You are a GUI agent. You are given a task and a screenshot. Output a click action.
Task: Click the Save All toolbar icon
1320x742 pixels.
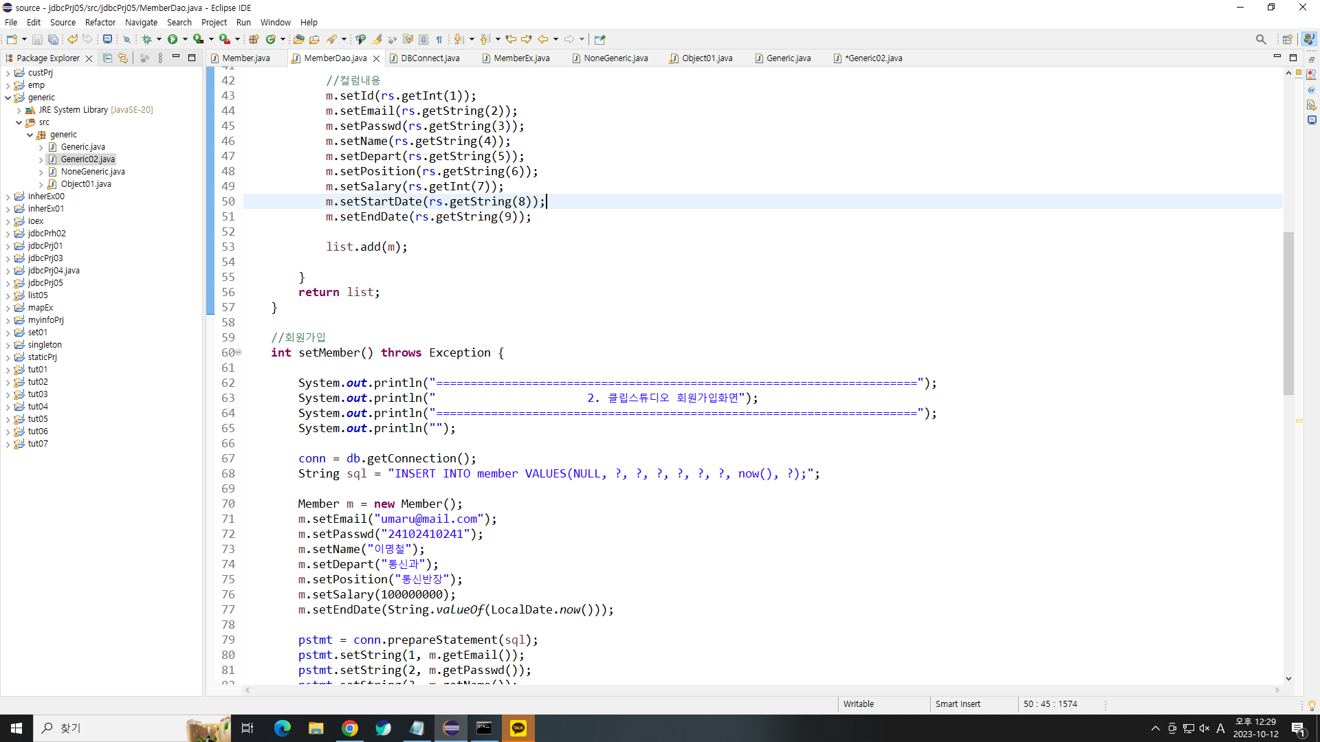click(52, 39)
